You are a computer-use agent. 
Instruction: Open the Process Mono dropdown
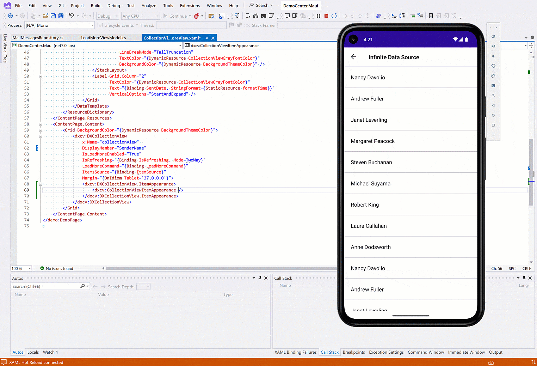60,25
